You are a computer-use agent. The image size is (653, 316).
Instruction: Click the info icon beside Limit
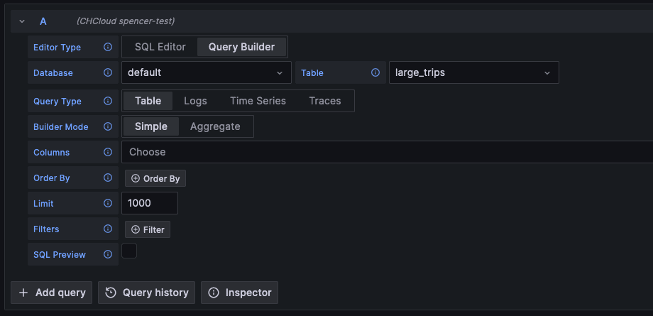[108, 204]
